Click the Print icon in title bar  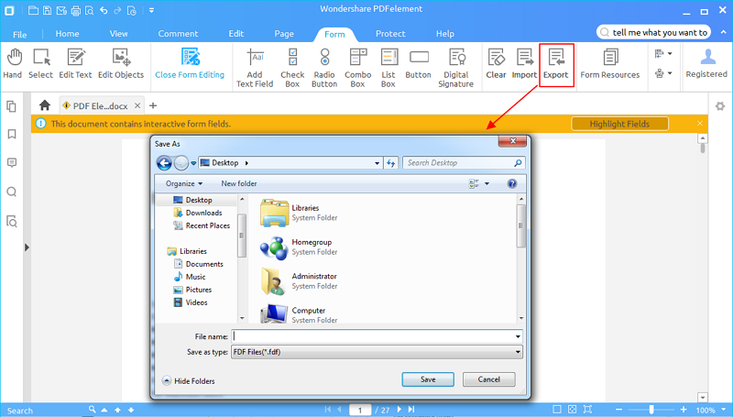[75, 10]
